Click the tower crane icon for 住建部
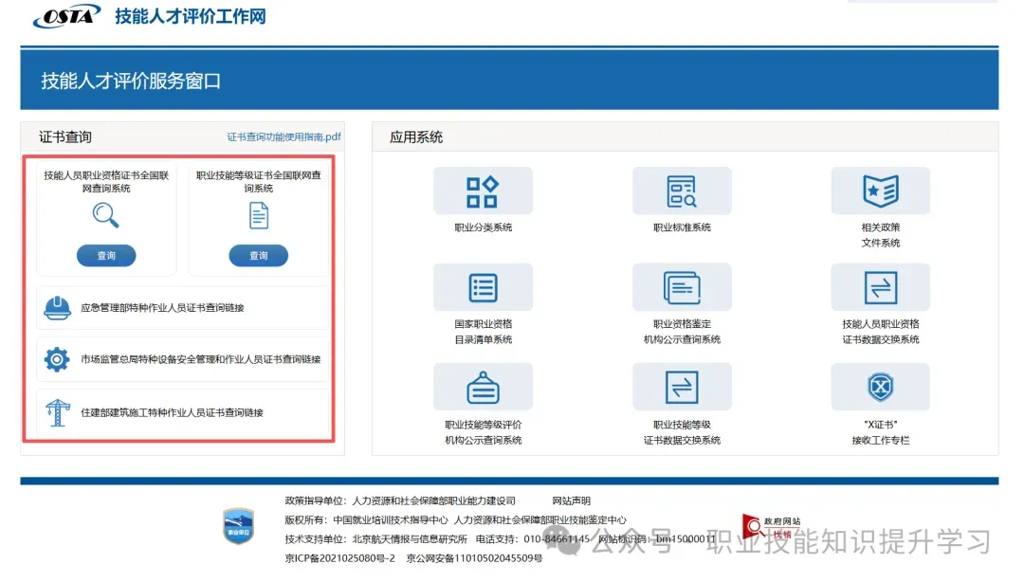This screenshot has height=582, width=1024. point(58,412)
